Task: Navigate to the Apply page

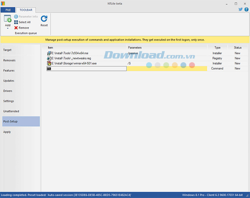Action: click(x=7, y=132)
